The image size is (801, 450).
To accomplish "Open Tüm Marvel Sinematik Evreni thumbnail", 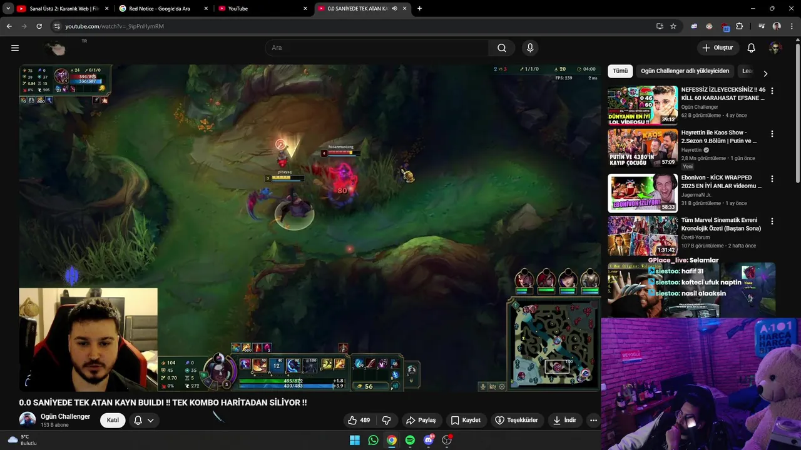I will (643, 236).
